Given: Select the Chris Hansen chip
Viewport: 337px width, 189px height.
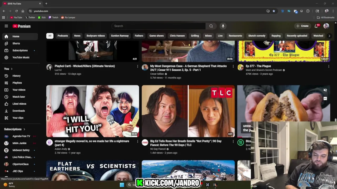Looking at the screenshot, I should tap(177, 36).
